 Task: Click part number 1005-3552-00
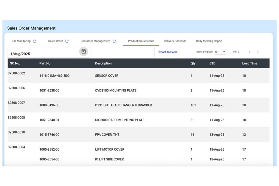click(x=49, y=150)
